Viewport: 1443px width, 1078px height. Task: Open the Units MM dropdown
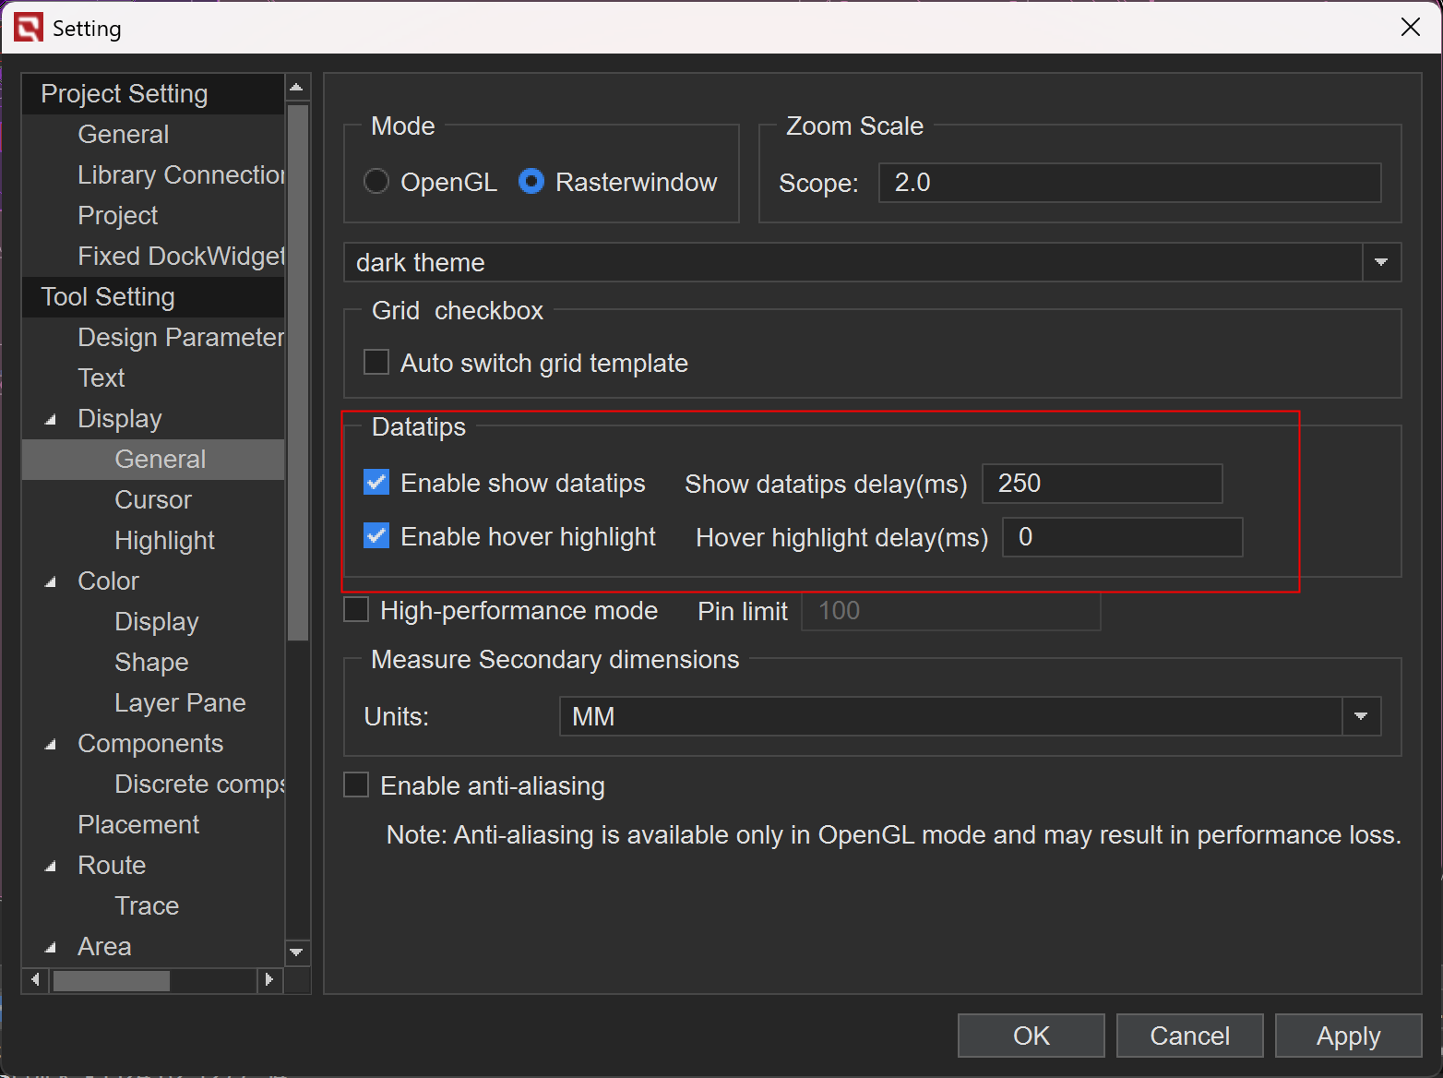pos(1360,716)
